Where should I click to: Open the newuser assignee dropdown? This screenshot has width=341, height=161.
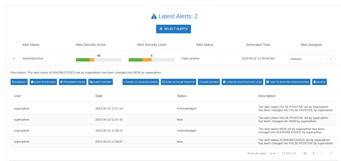[311, 59]
